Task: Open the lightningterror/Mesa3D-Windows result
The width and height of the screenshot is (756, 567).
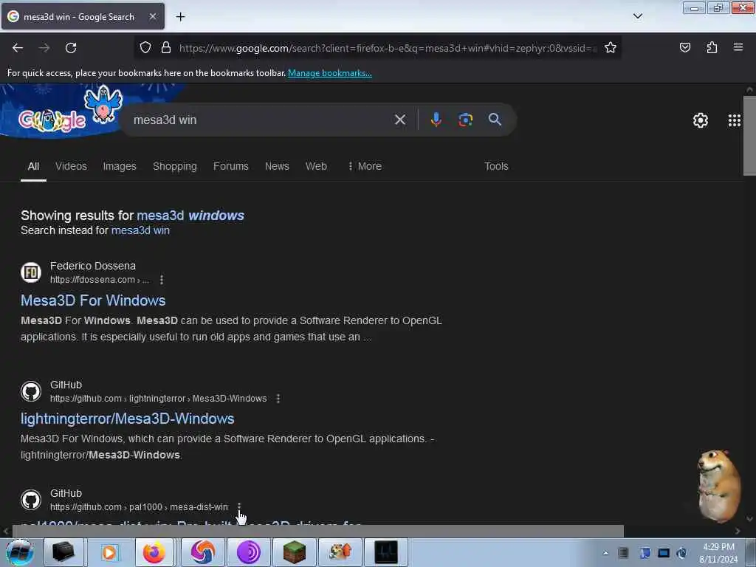Action: (127, 419)
